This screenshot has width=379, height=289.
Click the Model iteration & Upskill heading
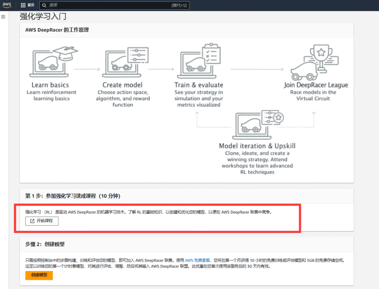tap(257, 146)
